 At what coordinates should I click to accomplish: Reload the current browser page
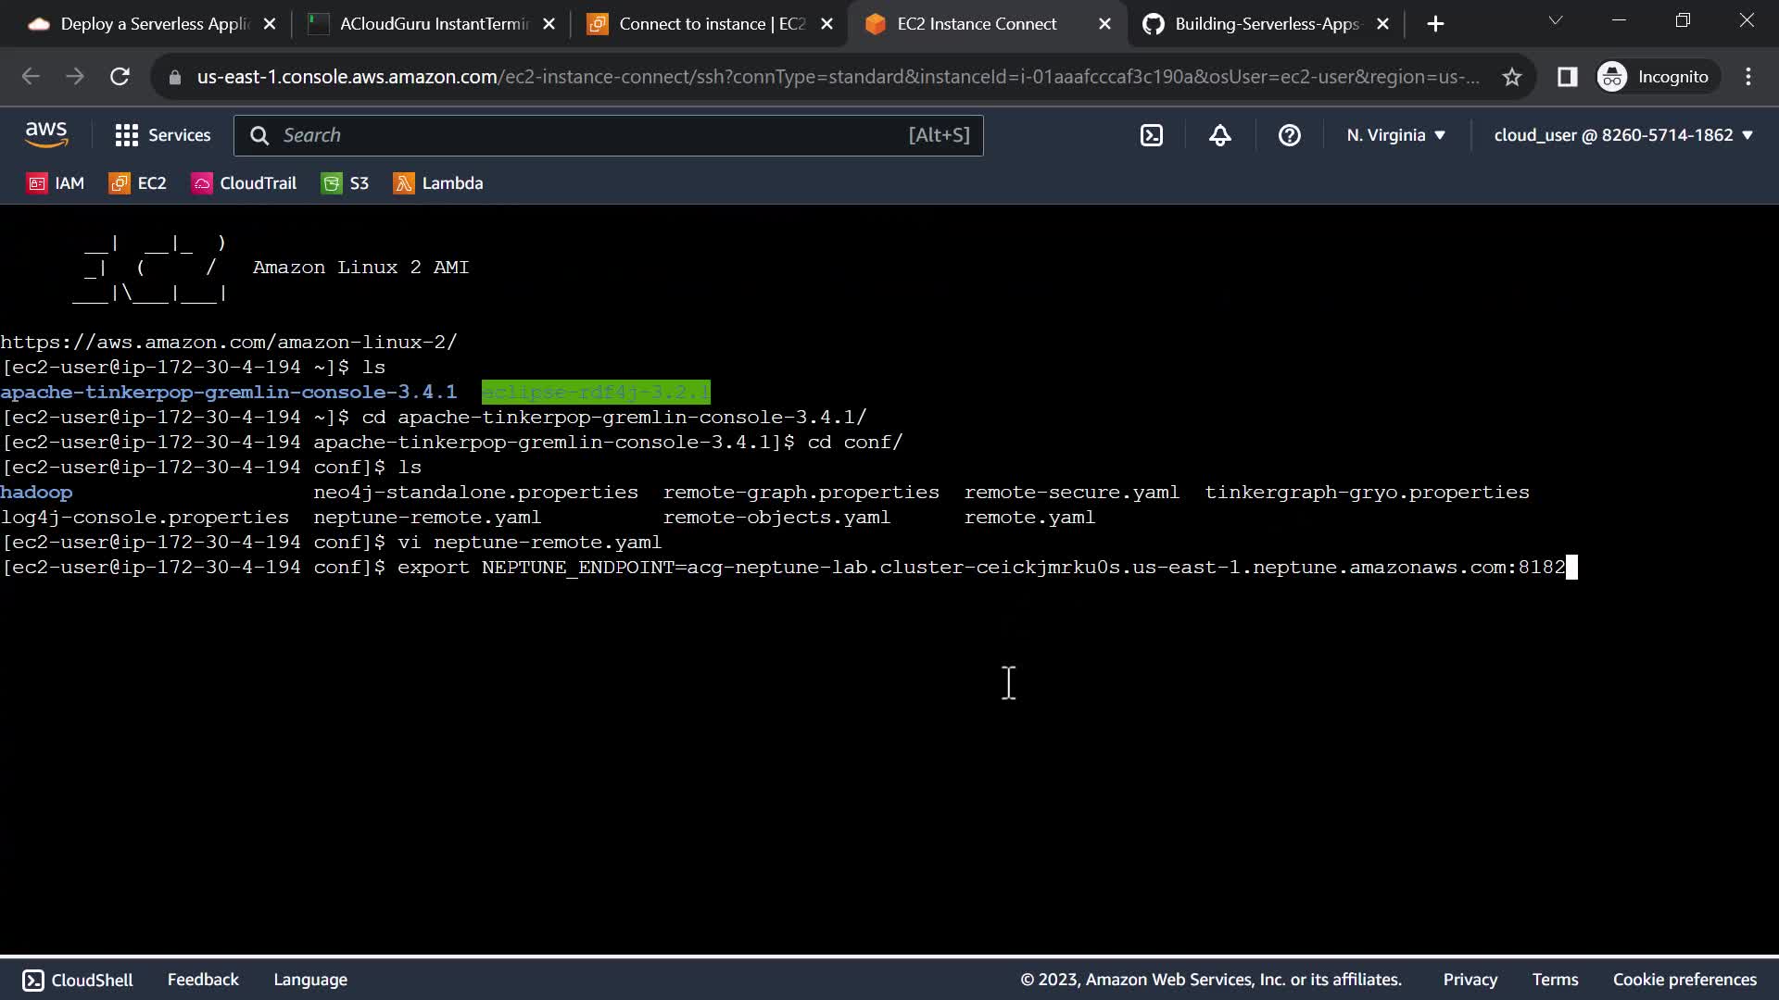[x=120, y=77]
